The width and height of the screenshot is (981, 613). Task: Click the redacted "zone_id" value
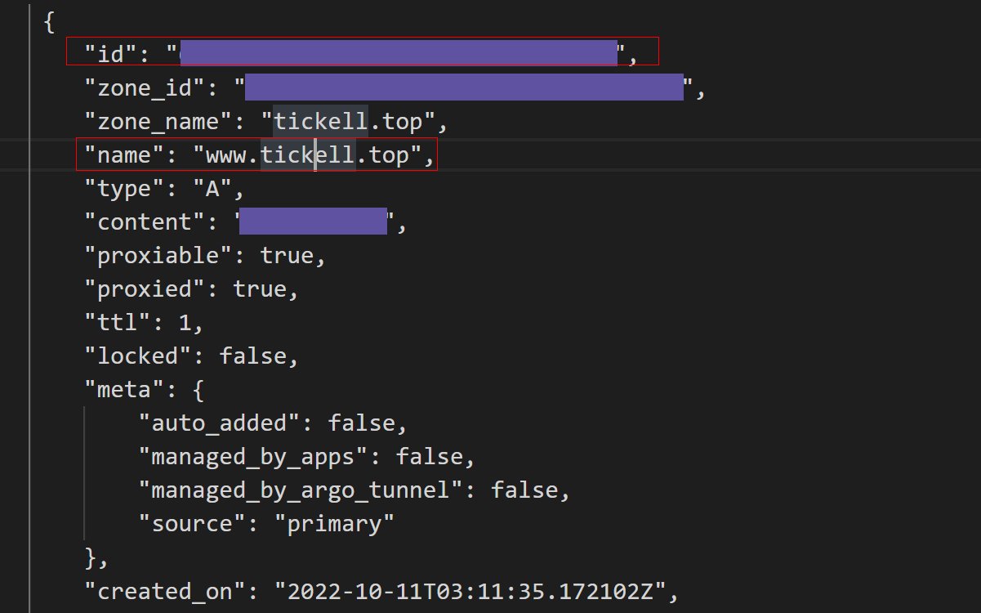tap(463, 87)
